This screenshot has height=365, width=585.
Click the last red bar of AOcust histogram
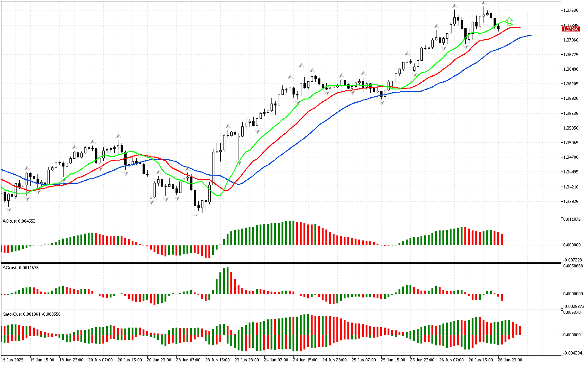click(502, 239)
